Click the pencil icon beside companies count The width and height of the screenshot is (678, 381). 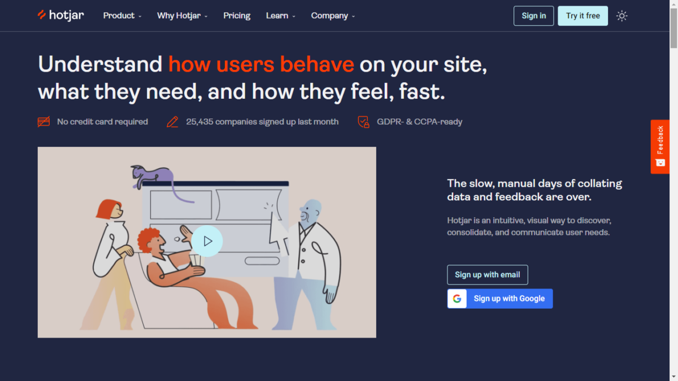(172, 121)
